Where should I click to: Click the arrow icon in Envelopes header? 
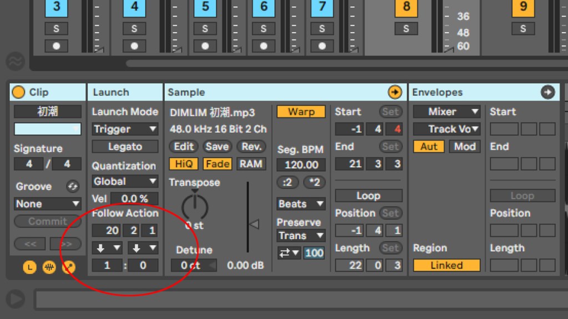pos(547,92)
